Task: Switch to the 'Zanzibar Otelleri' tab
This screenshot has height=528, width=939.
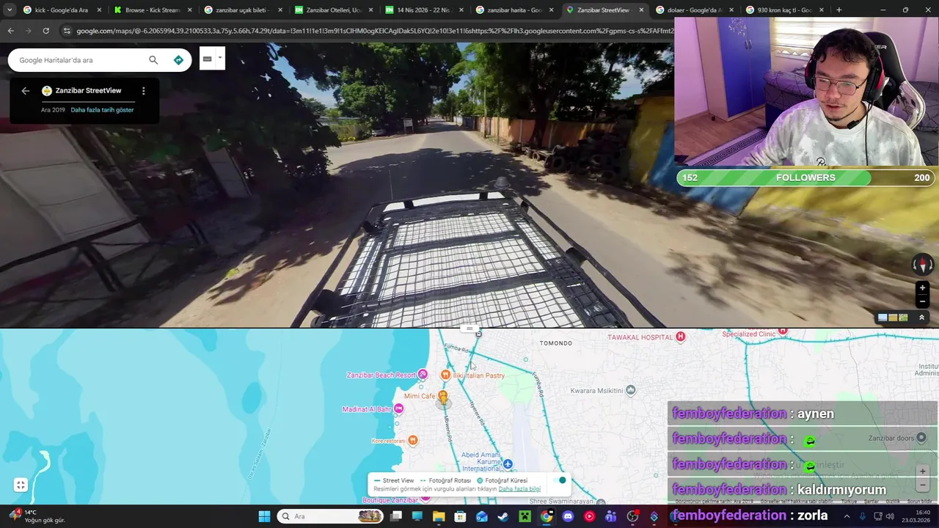Action: 334,10
